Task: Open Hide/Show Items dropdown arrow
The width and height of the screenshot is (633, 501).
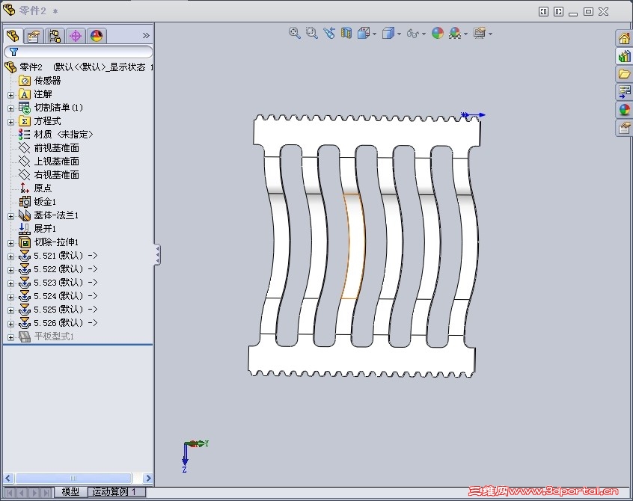Action: [x=424, y=34]
